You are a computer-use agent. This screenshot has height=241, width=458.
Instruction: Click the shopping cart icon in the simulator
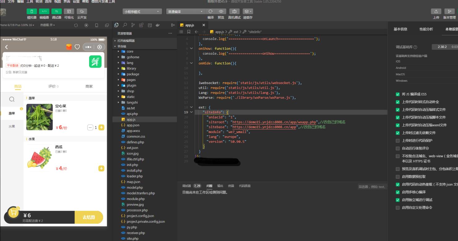tap(13, 213)
